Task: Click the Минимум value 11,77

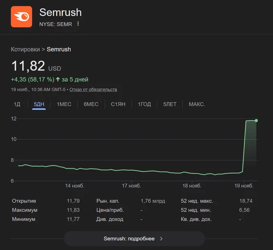Action: tap(73, 219)
